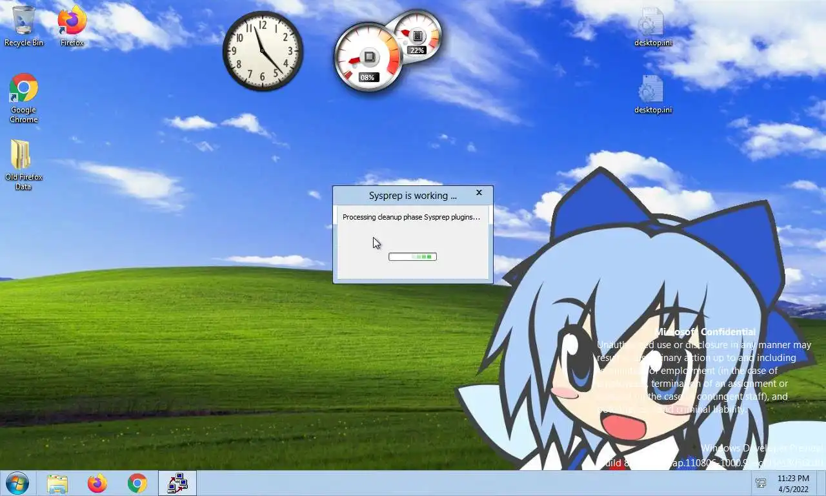
Task: Click the Sysprep progress bar
Action: (413, 257)
